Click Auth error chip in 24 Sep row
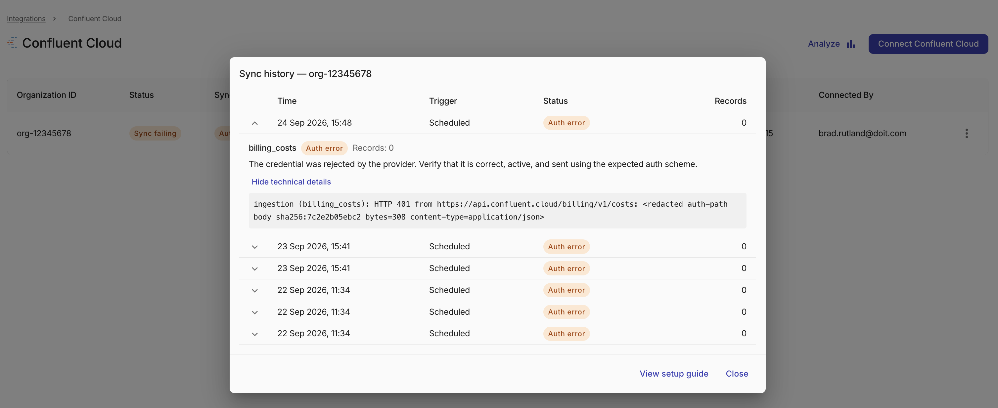The height and width of the screenshot is (408, 998). click(566, 123)
